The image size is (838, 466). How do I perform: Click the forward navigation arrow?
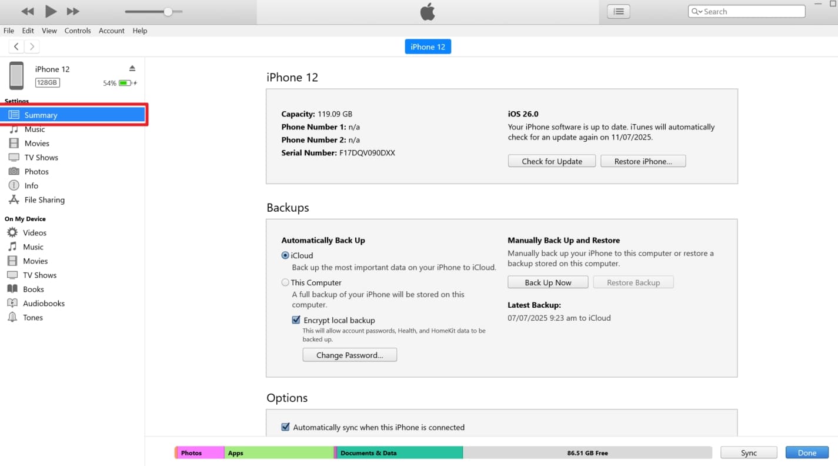tap(32, 46)
